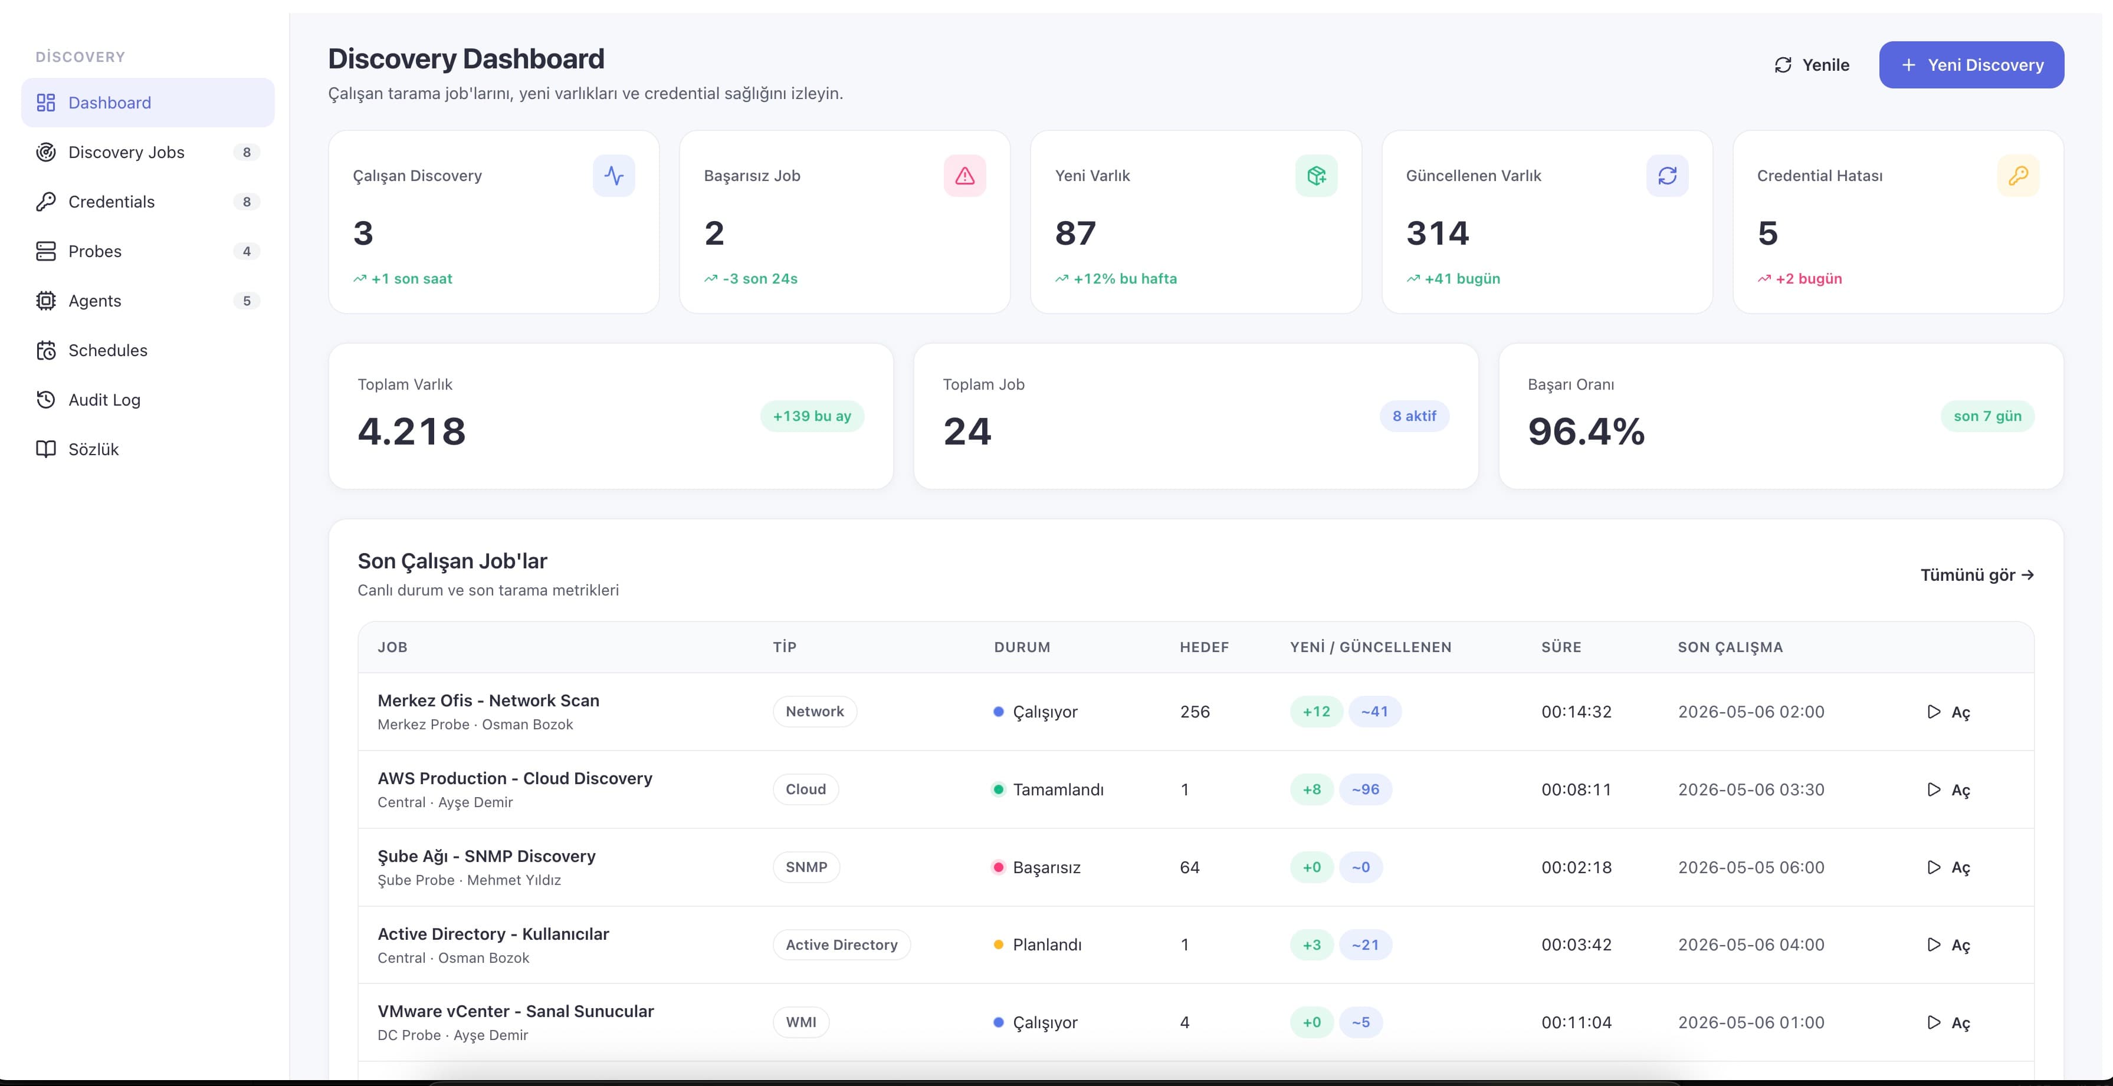Open the Probes section

tap(147, 252)
